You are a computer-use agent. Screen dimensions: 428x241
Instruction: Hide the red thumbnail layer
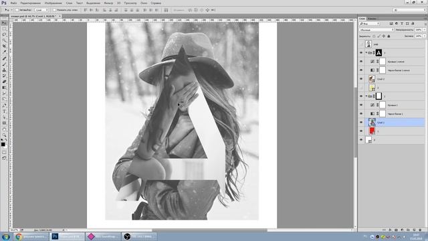coord(361,131)
